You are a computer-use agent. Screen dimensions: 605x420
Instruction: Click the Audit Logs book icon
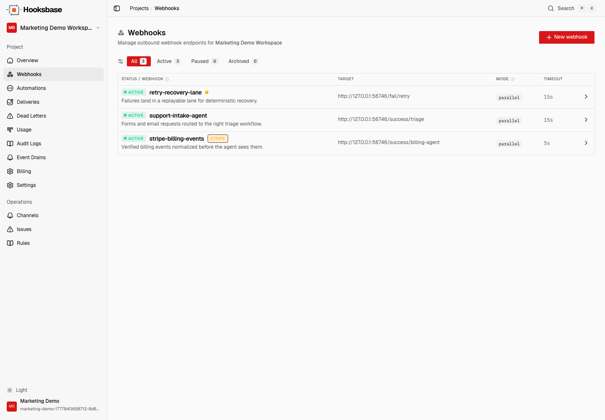click(x=10, y=144)
